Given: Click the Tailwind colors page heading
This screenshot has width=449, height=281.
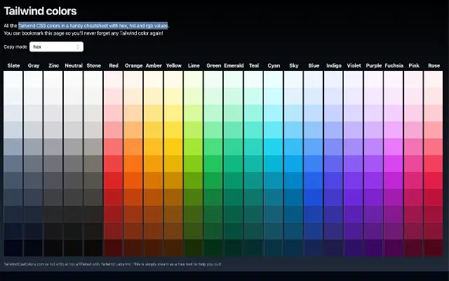Looking at the screenshot, I should [x=40, y=11].
